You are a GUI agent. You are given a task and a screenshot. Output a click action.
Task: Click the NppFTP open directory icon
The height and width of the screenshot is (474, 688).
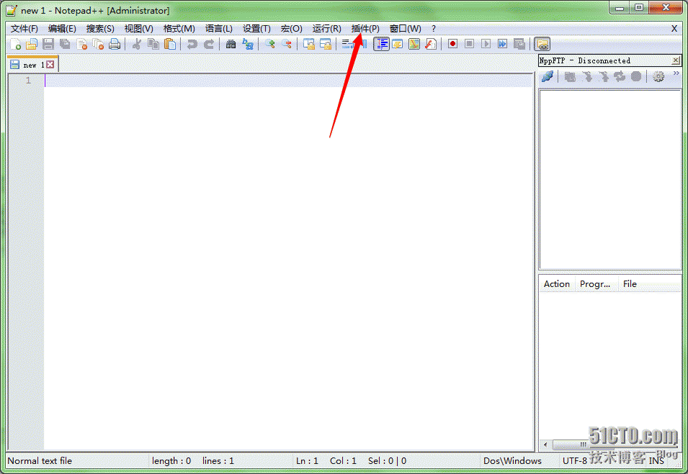[570, 77]
